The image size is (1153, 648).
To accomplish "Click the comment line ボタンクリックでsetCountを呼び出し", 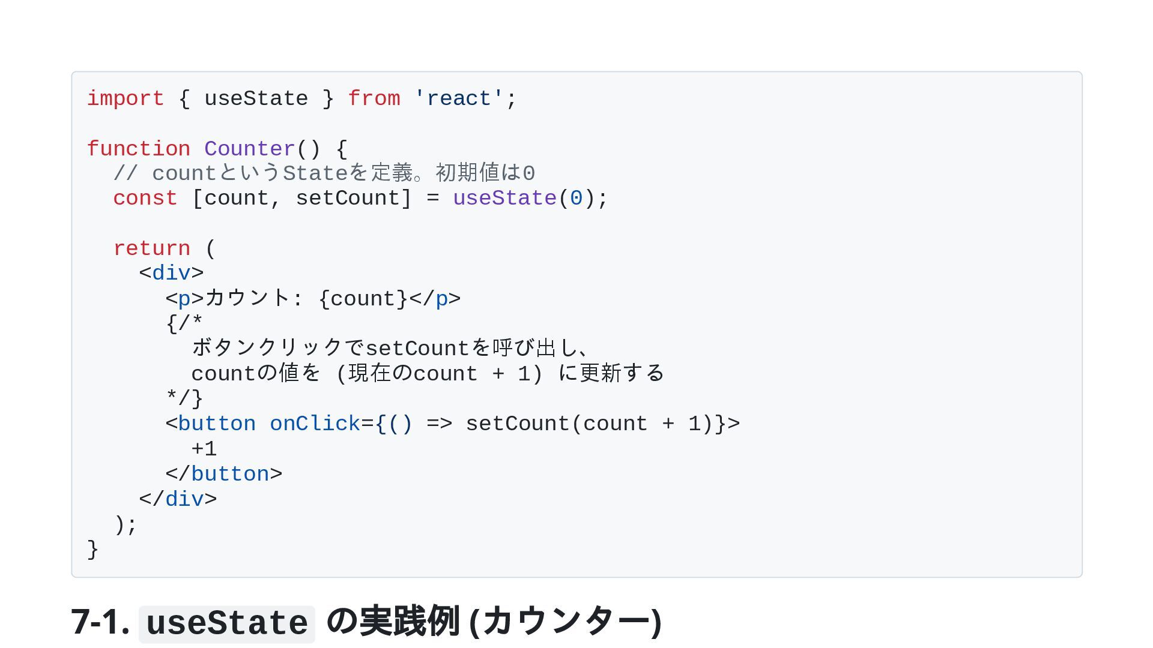I will click(390, 349).
